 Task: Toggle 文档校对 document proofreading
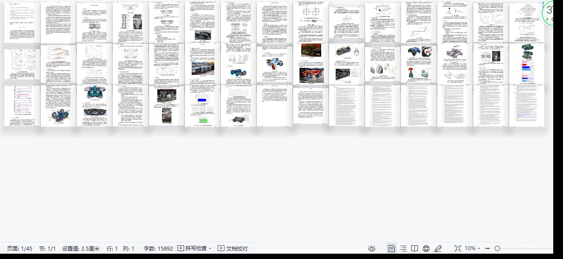point(232,248)
